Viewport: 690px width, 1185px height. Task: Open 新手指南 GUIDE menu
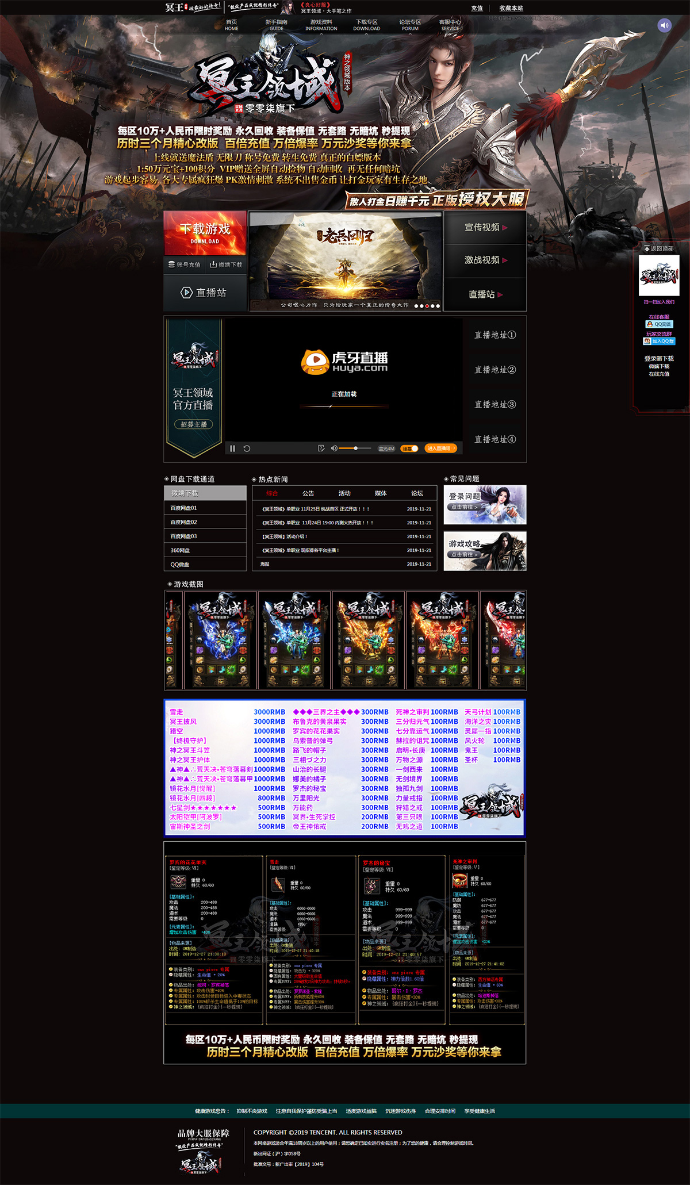point(276,25)
